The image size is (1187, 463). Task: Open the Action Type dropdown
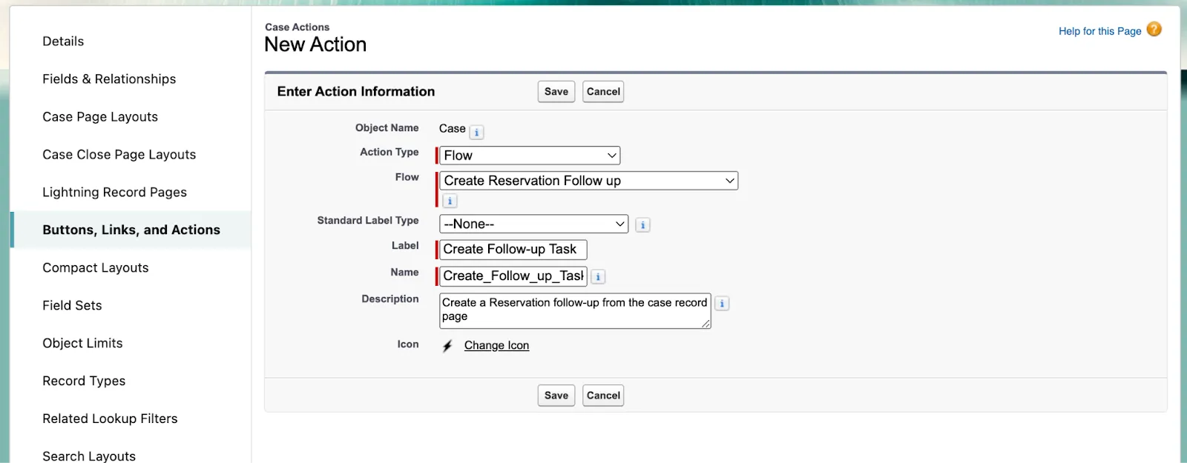pos(530,156)
